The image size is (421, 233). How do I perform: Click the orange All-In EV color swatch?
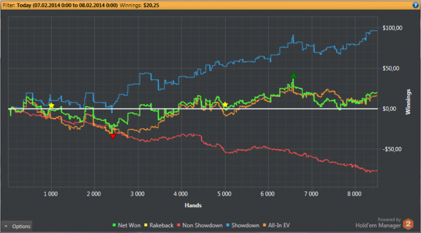coord(265,225)
